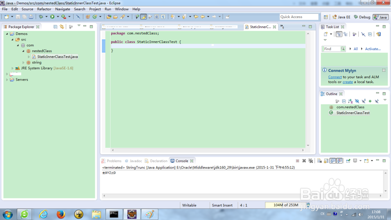Switch to the Problems tab

pos(111,161)
